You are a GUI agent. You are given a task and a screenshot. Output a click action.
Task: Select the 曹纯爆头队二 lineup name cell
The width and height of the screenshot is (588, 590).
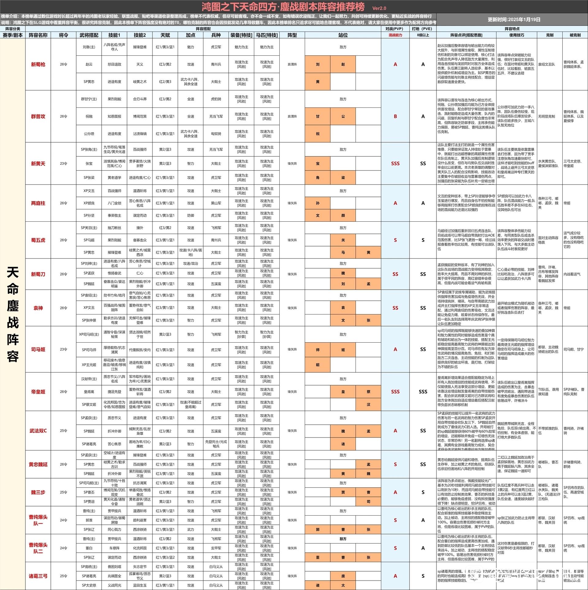pyautogui.click(x=38, y=548)
